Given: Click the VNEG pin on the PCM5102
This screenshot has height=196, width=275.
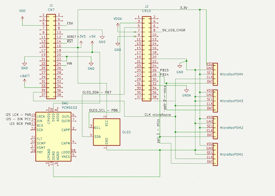Looking at the screenshot, I should [x=66, y=157].
